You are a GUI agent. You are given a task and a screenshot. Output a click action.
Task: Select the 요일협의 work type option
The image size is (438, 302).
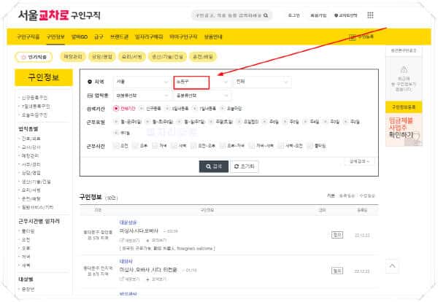tap(239, 122)
